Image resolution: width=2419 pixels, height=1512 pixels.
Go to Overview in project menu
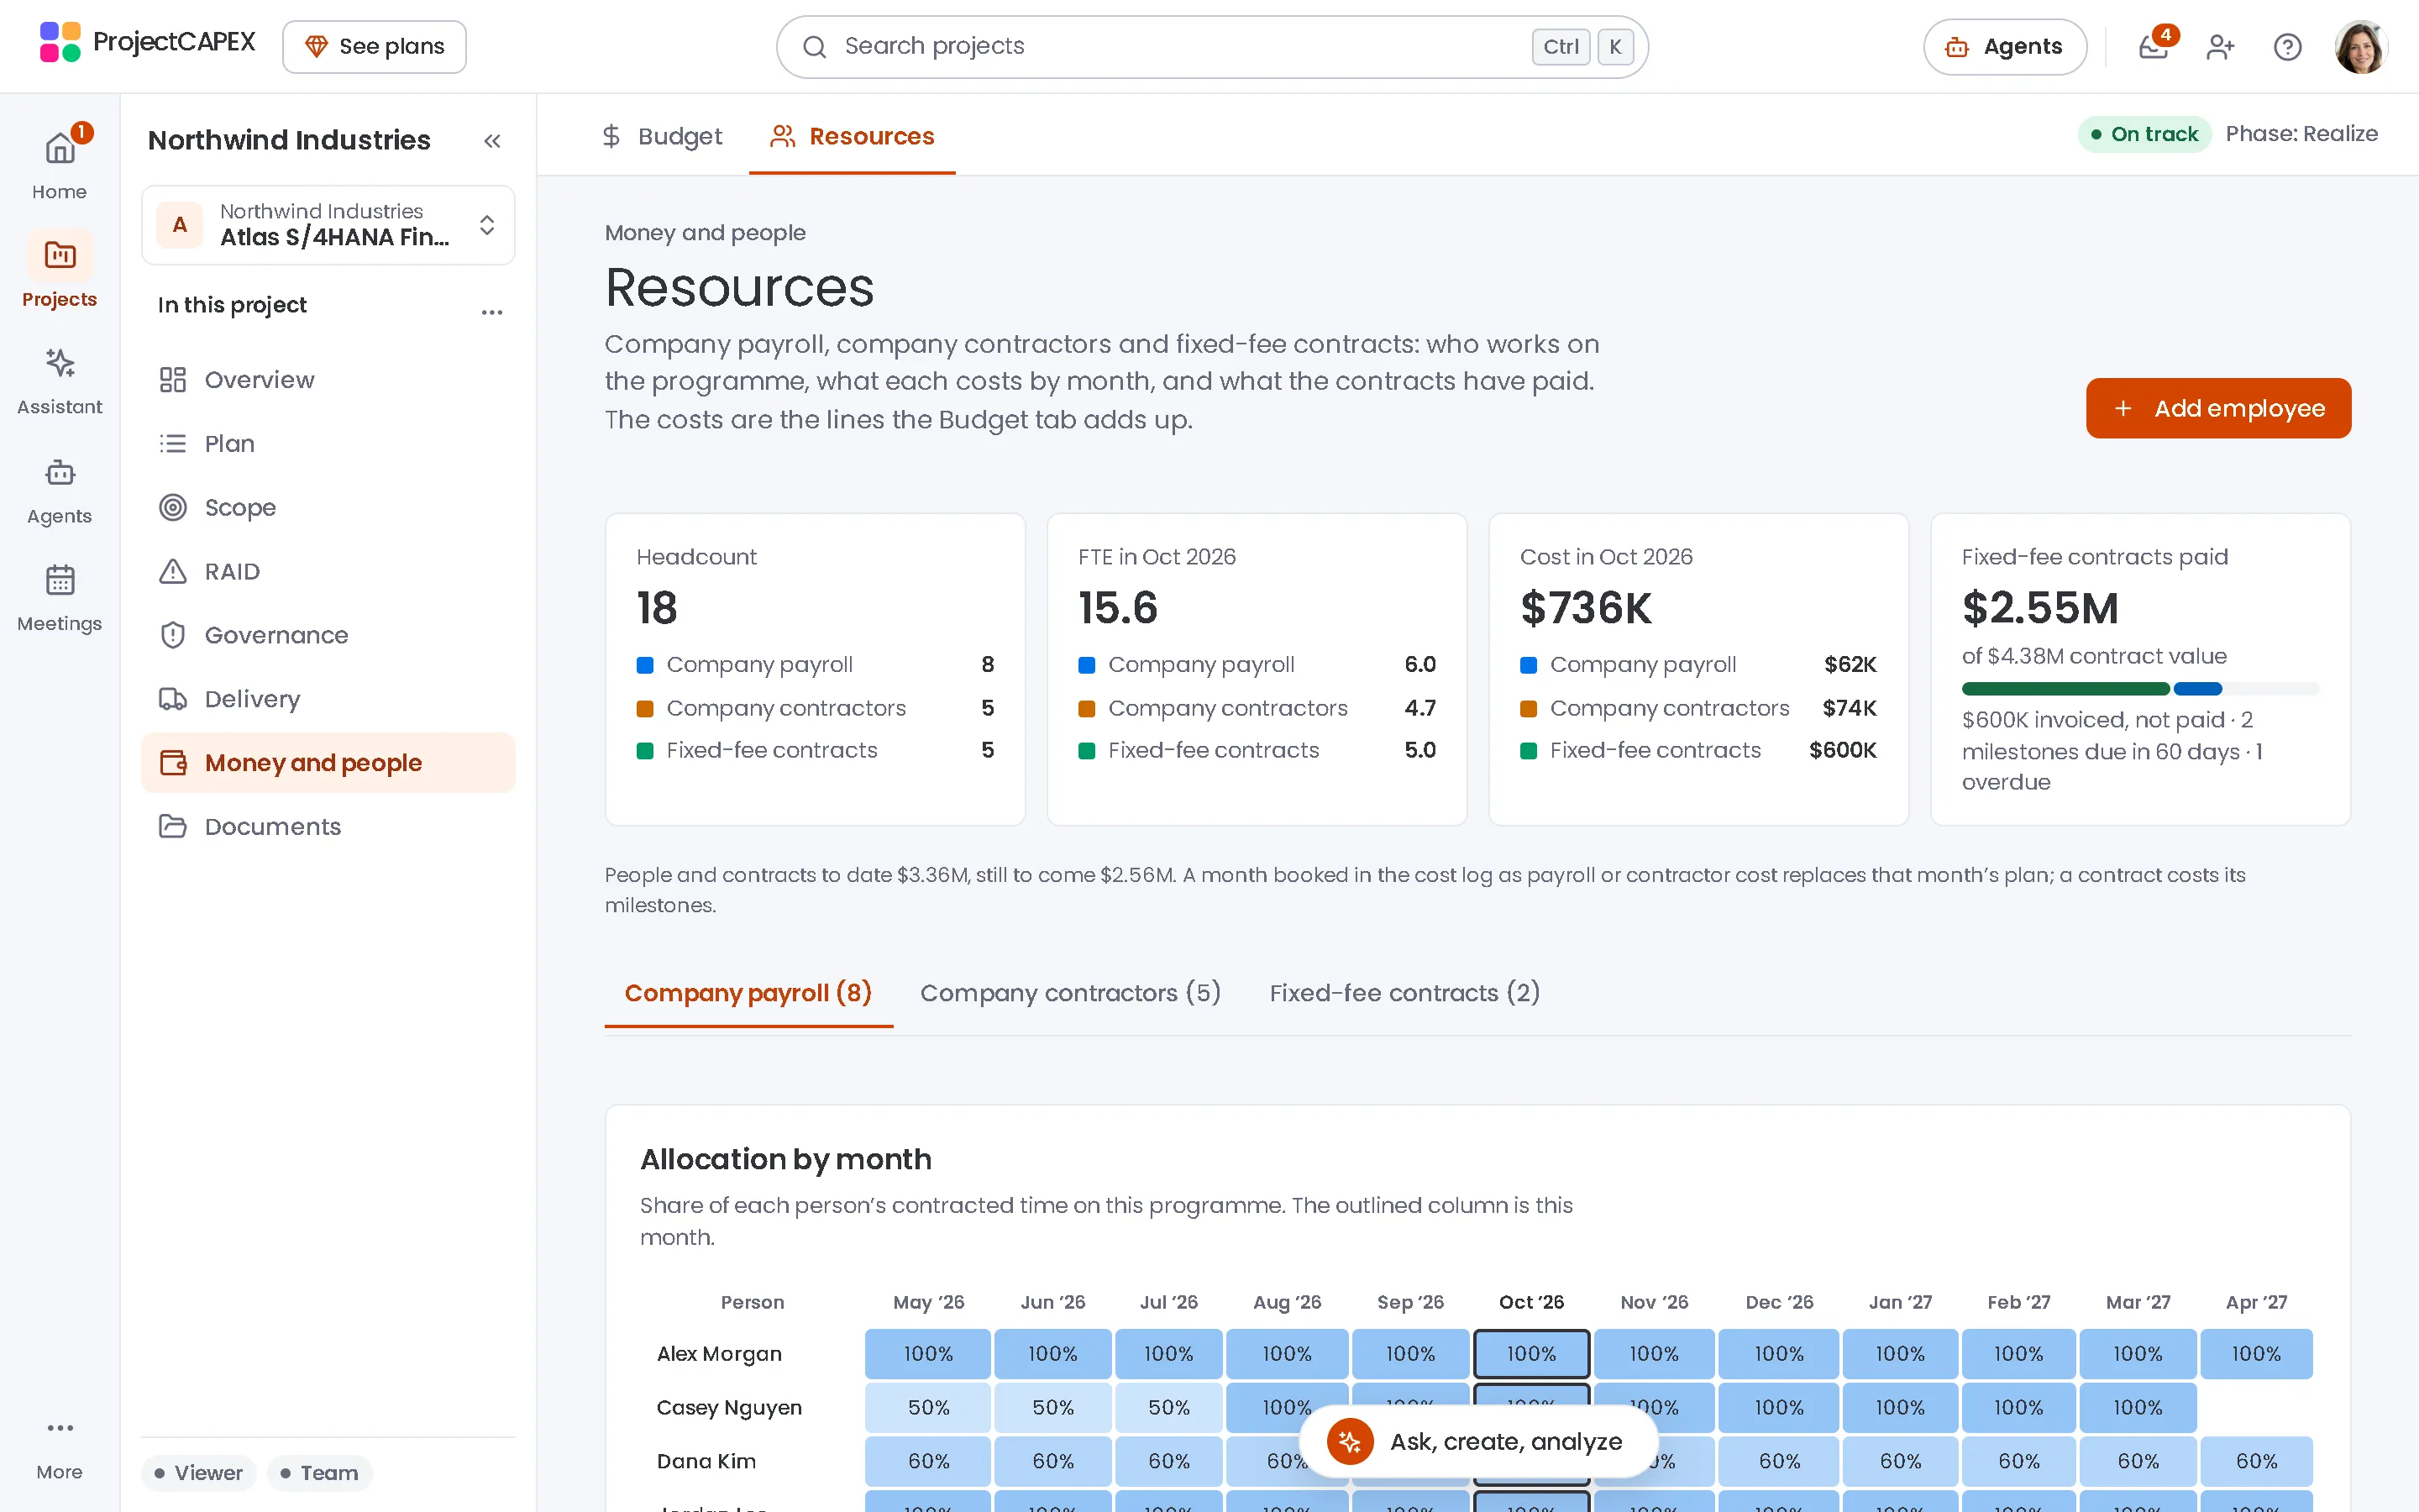[x=328, y=380]
